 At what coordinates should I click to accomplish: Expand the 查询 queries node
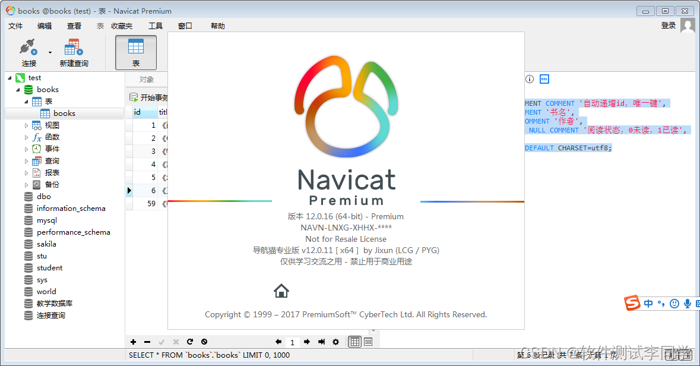(x=26, y=161)
